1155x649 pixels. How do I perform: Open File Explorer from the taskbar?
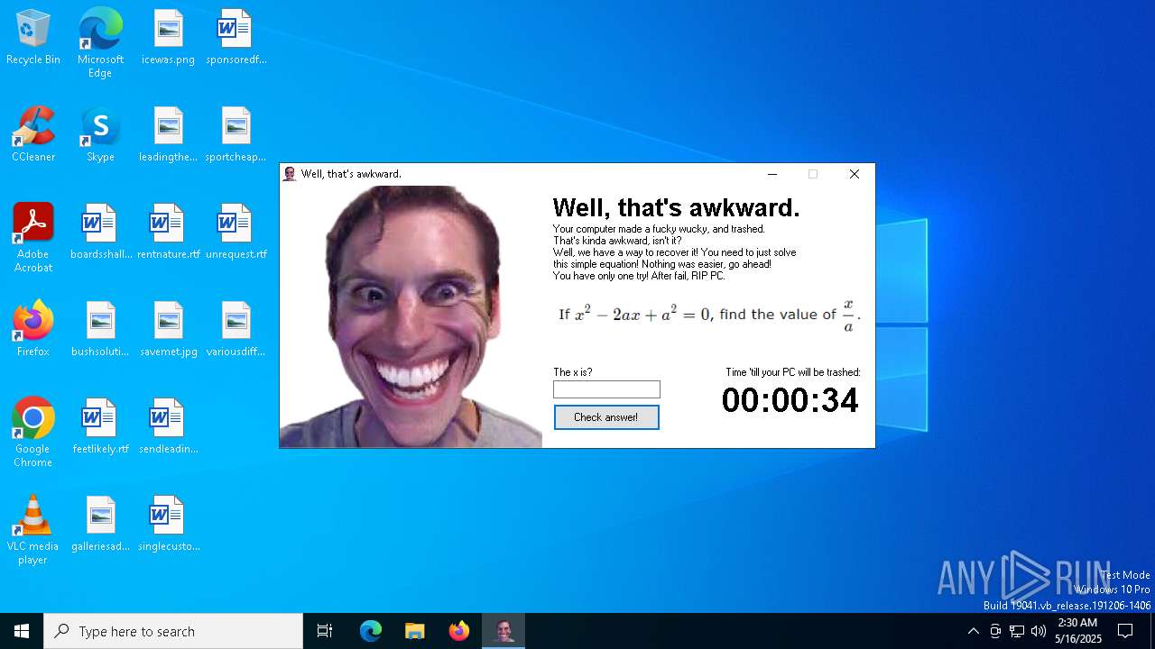pyautogui.click(x=414, y=631)
